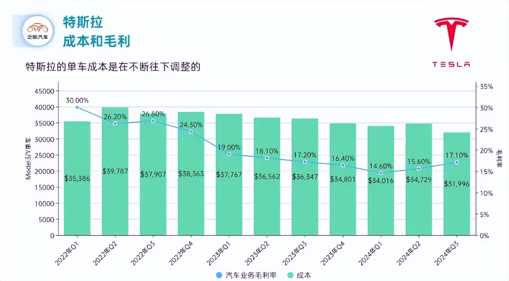
Task: Select the $36,562 bar for 2023年Q2
Action: click(x=267, y=176)
